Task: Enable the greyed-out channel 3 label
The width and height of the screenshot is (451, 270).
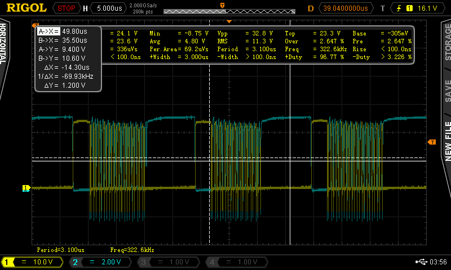Action: [169, 262]
